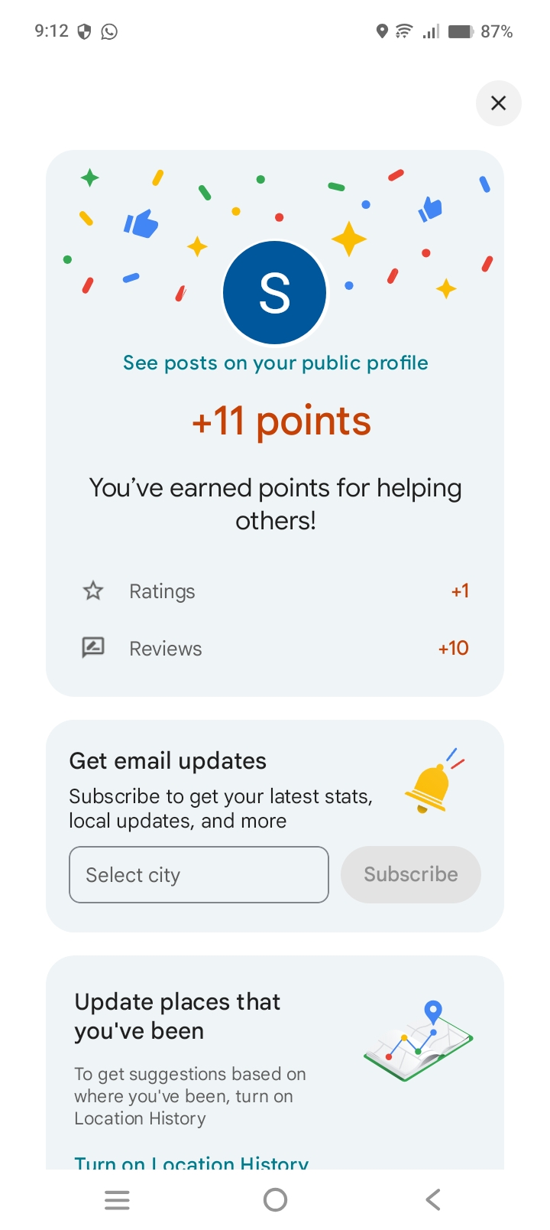The image size is (550, 1230).
Task: Open See posts on your public profile
Action: point(275,363)
